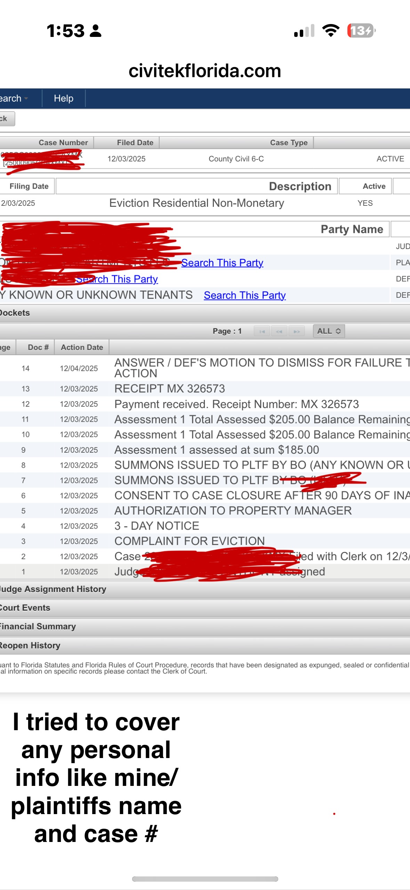The height and width of the screenshot is (890, 410).
Task: Expand the Court Events section
Action: coord(25,608)
